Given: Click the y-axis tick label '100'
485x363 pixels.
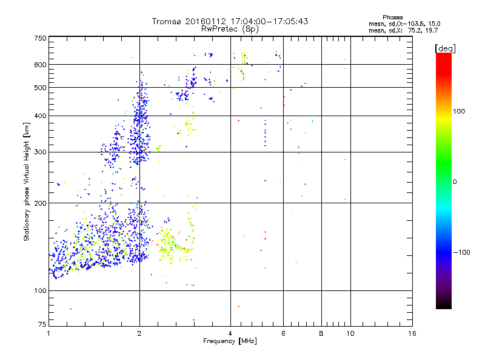Looking at the screenshot, I should 40,291.
